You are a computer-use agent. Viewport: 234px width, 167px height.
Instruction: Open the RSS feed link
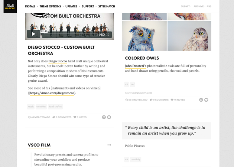[x=209, y=6]
